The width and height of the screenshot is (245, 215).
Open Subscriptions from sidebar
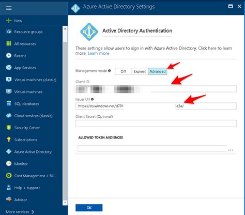25,140
